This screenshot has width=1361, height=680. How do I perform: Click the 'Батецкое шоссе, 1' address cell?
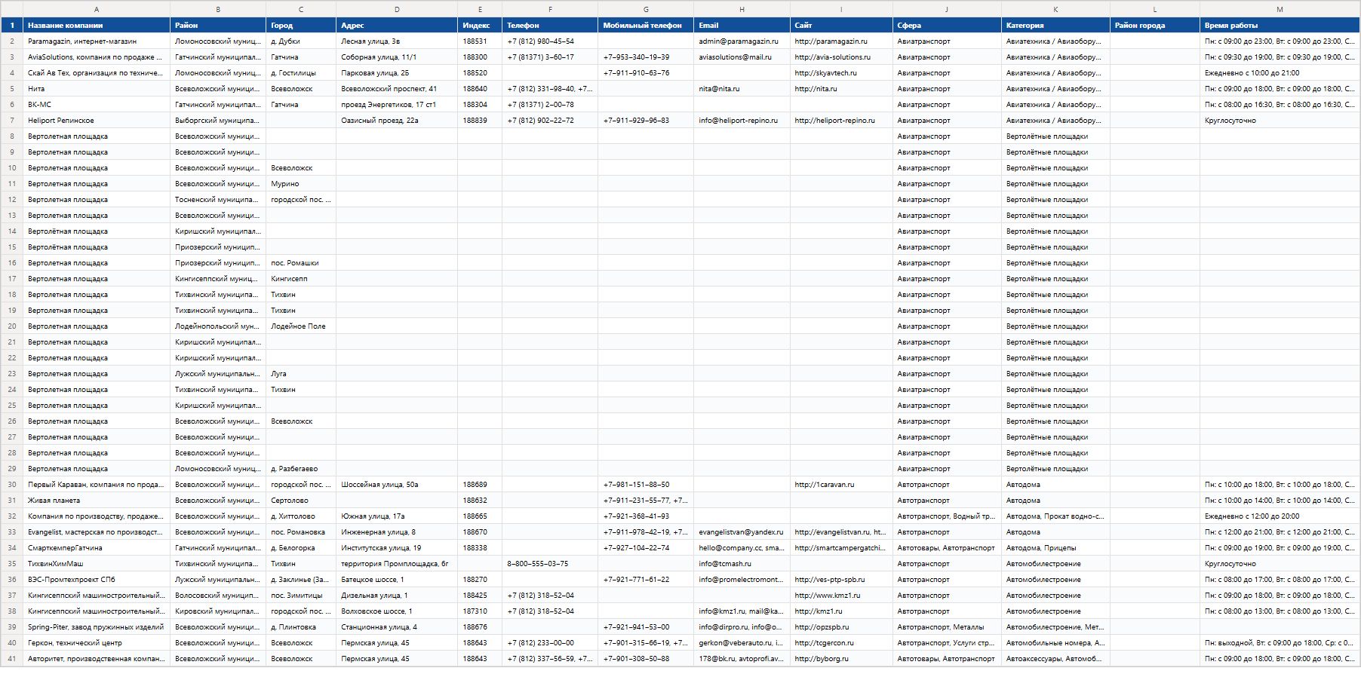point(397,580)
